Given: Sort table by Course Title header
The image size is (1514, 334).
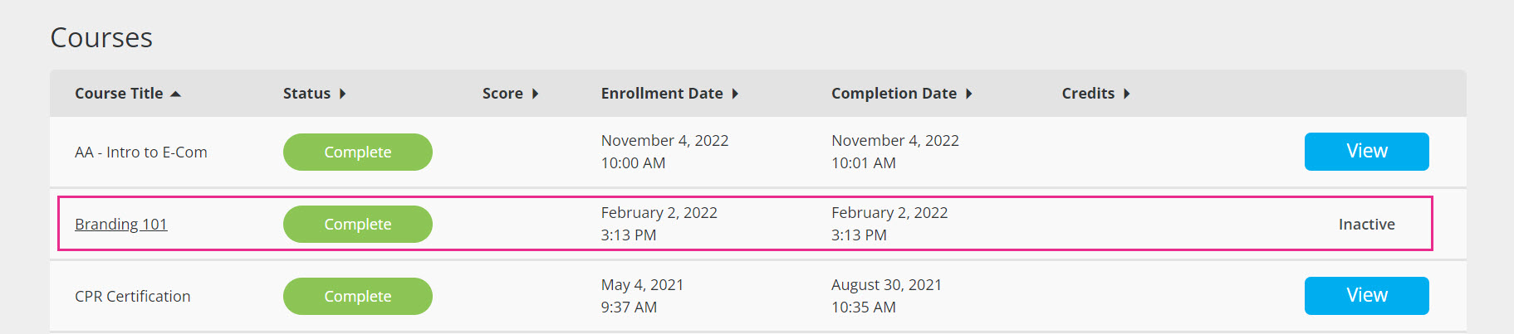Looking at the screenshot, I should pyautogui.click(x=119, y=94).
